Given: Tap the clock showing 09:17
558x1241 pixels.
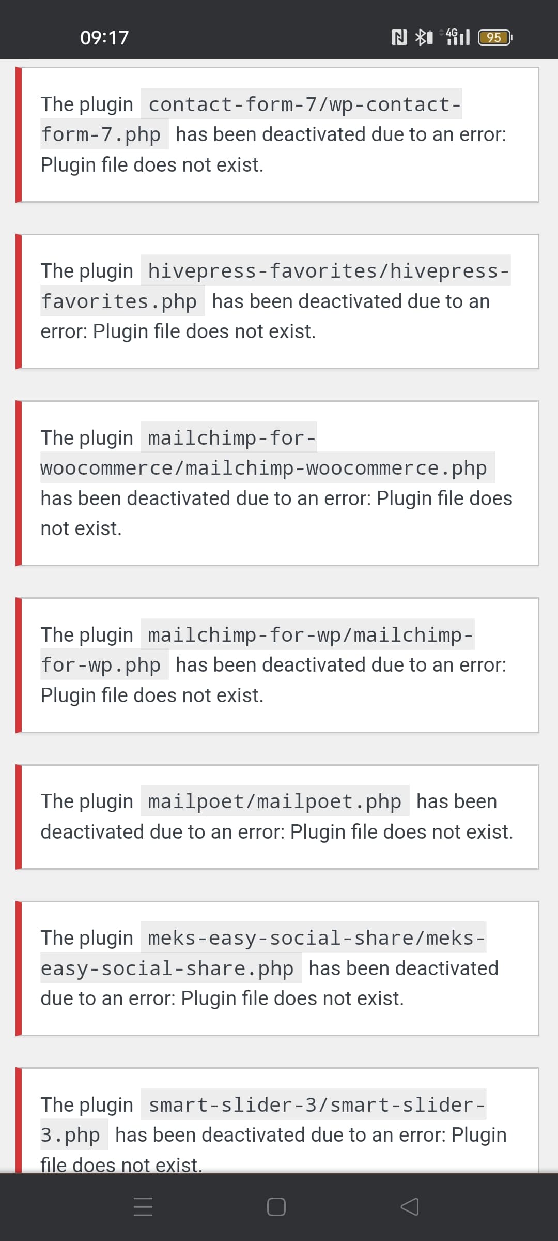Looking at the screenshot, I should [103, 37].
